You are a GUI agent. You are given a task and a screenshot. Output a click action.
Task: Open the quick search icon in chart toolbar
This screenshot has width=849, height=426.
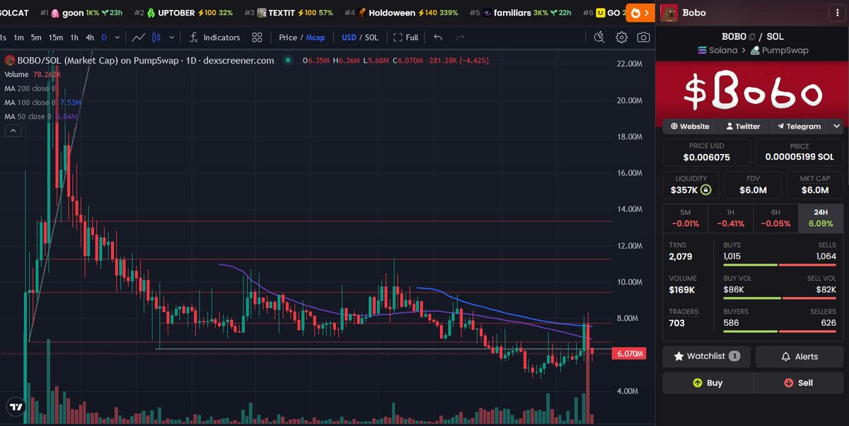coord(599,37)
